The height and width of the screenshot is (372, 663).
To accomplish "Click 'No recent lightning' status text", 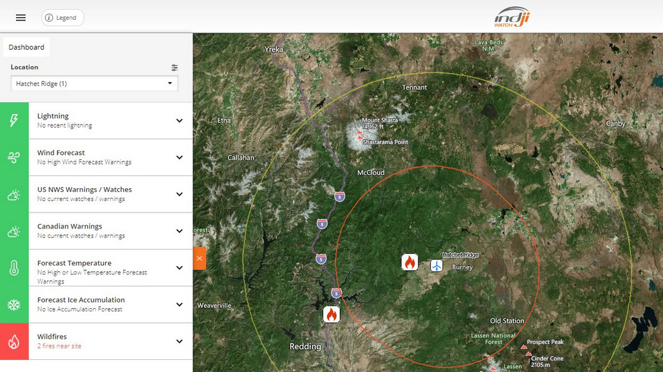I will 64,125.
